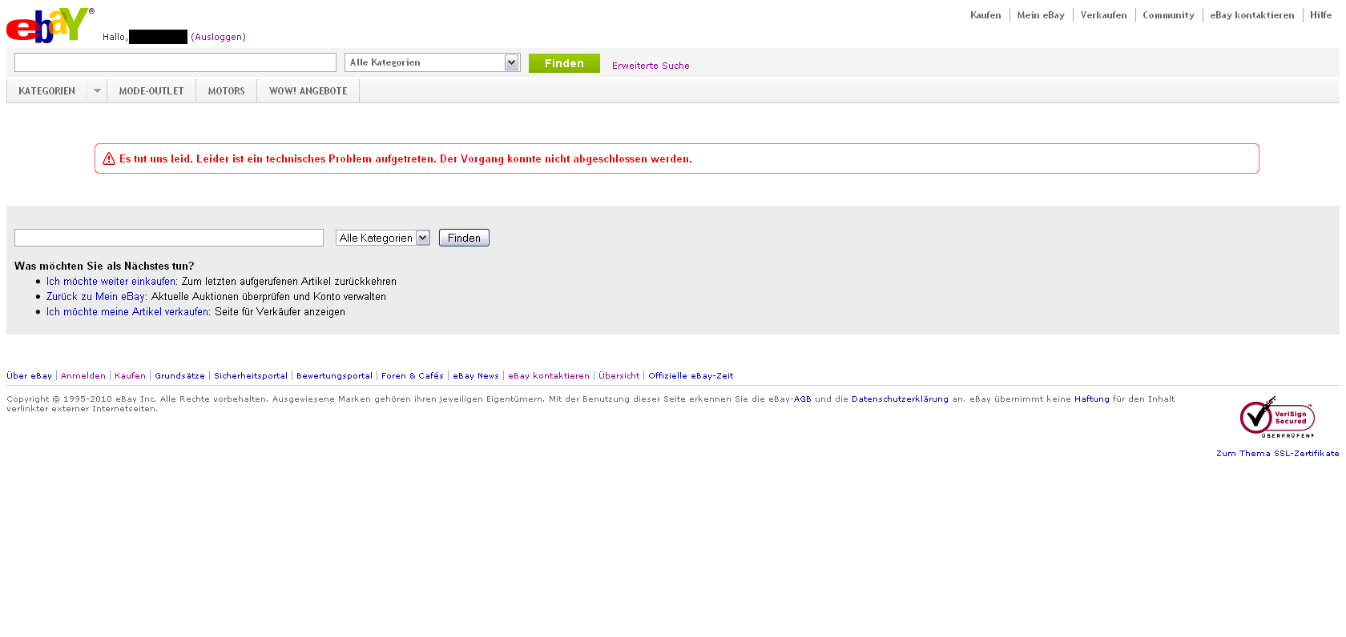Screen dimensions: 1346x637
Task: Click Kaufen in the top menu
Action: point(985,15)
